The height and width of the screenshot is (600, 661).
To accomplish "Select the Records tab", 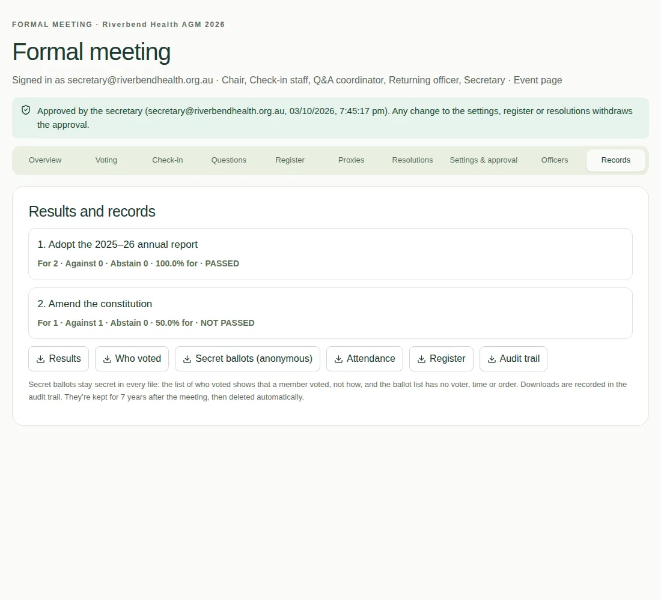I will (x=616, y=160).
